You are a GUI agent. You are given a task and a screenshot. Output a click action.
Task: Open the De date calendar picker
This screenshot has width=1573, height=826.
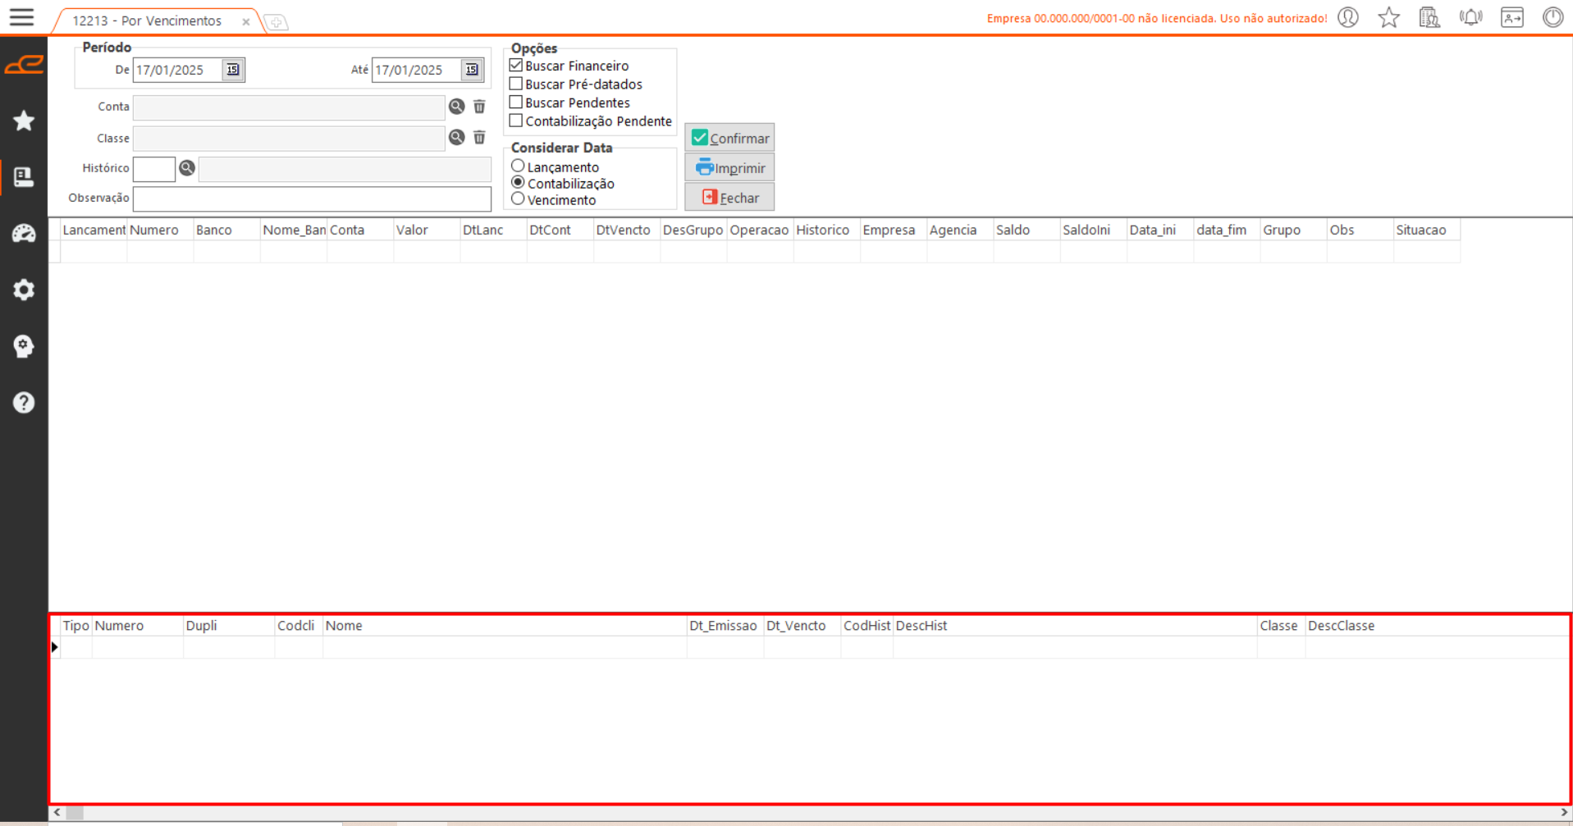coord(233,70)
